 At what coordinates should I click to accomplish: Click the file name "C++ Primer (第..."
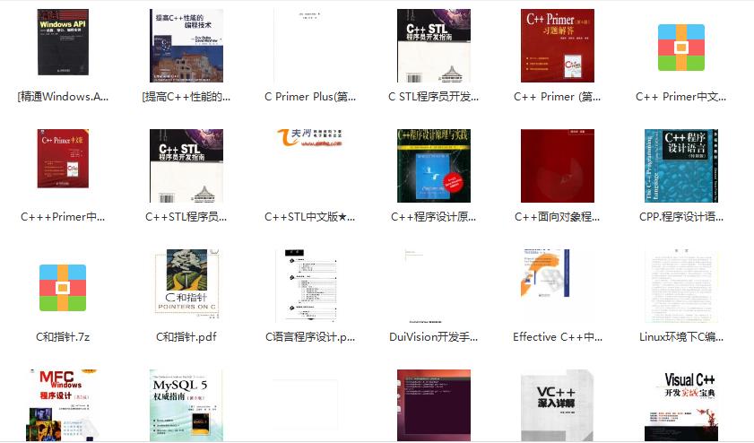558,97
